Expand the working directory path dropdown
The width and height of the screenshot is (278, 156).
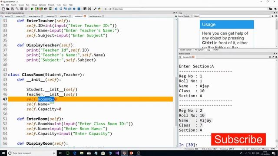pos(267,9)
